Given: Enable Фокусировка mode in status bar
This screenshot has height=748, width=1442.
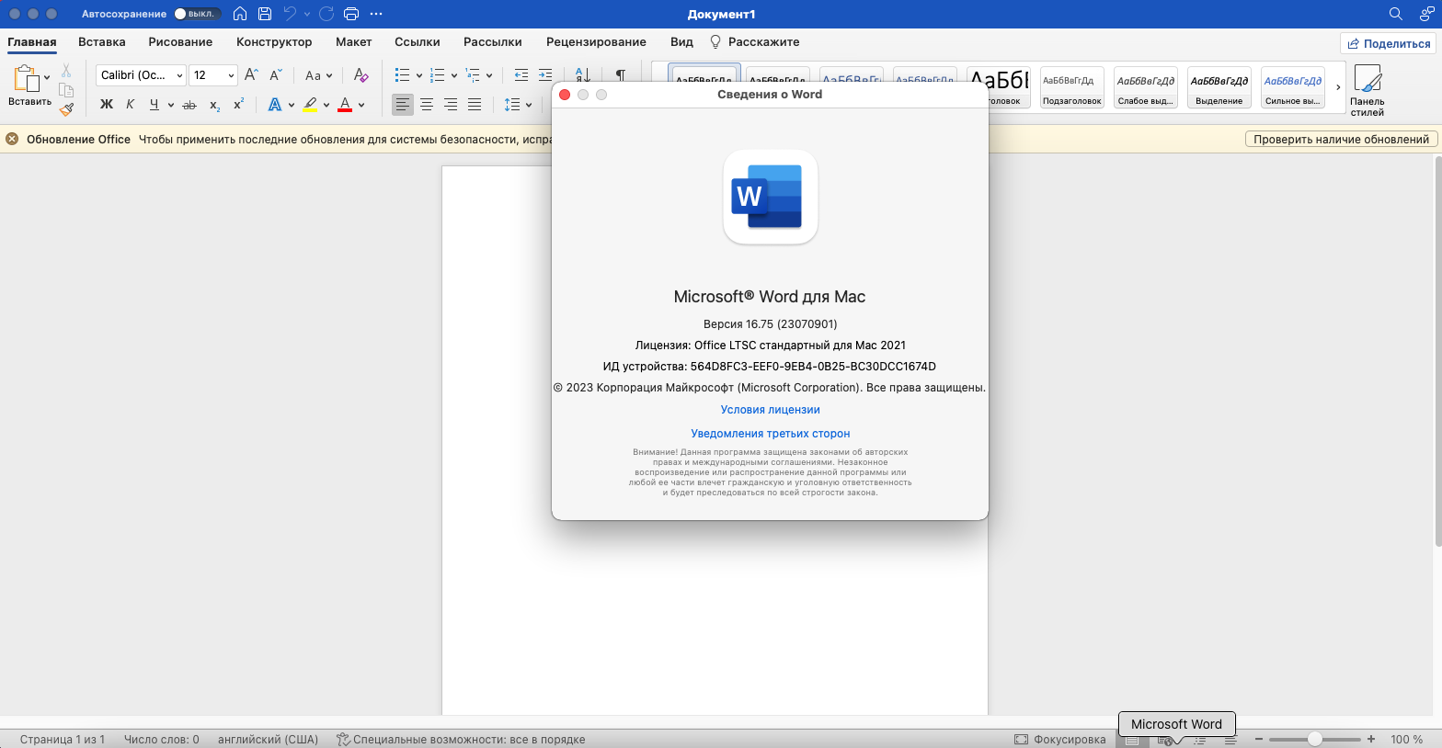Looking at the screenshot, I should 1060,739.
